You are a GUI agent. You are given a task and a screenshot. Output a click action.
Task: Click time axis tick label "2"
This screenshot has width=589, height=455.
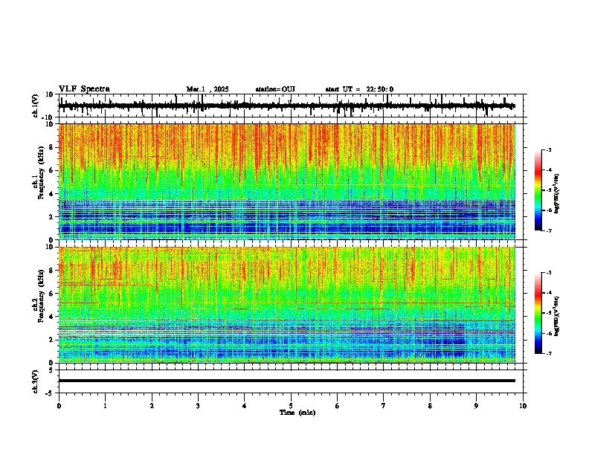coord(152,406)
